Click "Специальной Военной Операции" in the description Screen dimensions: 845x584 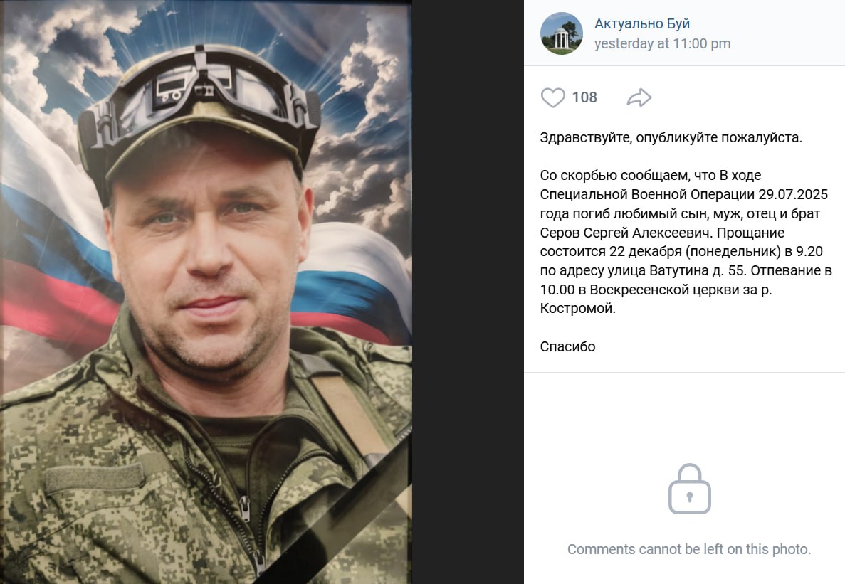coord(647,194)
